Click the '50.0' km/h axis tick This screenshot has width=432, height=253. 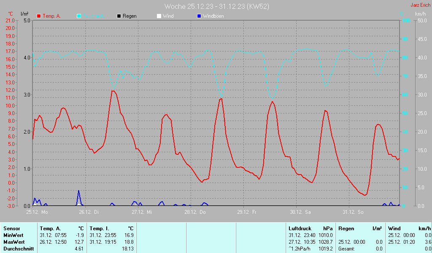pyautogui.click(x=422, y=20)
